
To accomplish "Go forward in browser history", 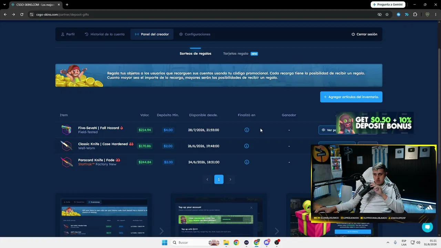I will [x=13, y=14].
